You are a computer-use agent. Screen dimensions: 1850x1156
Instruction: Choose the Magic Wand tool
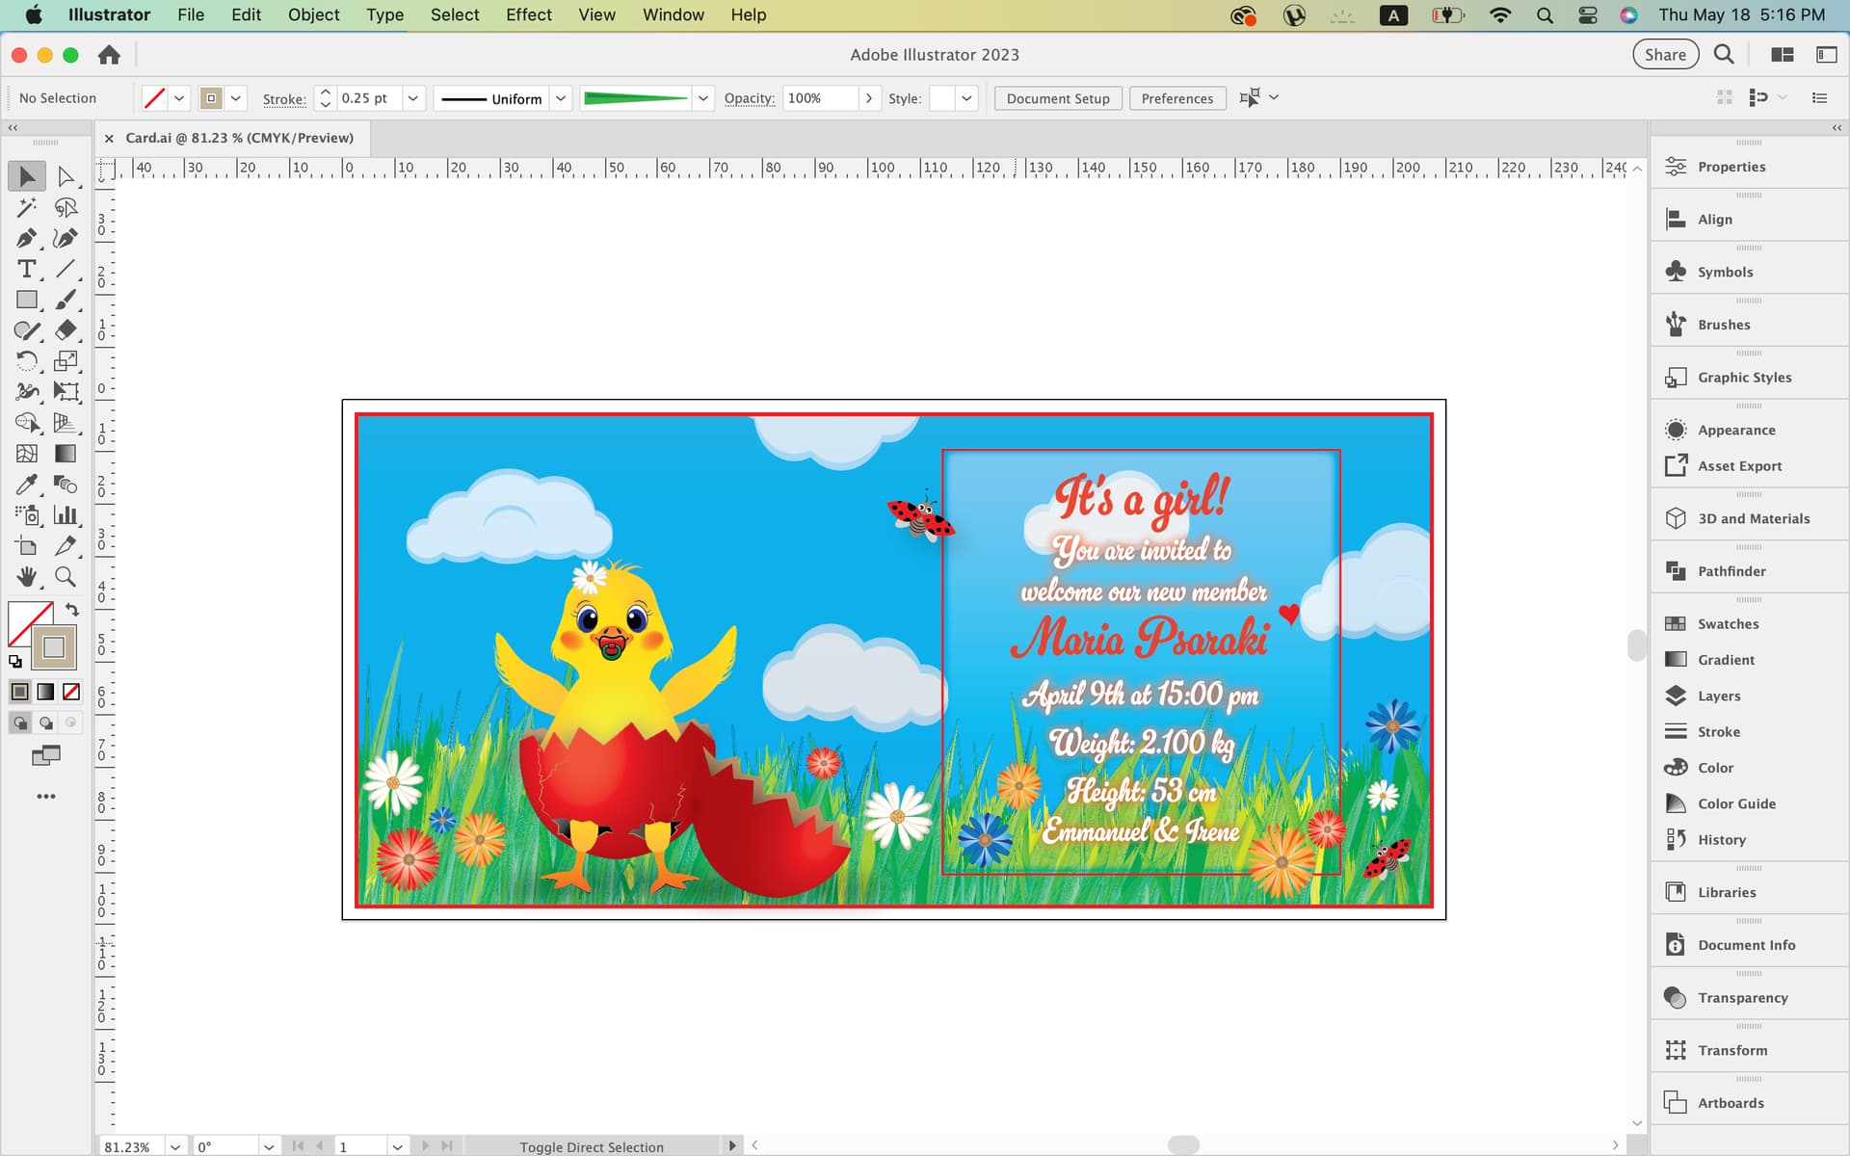(x=26, y=207)
